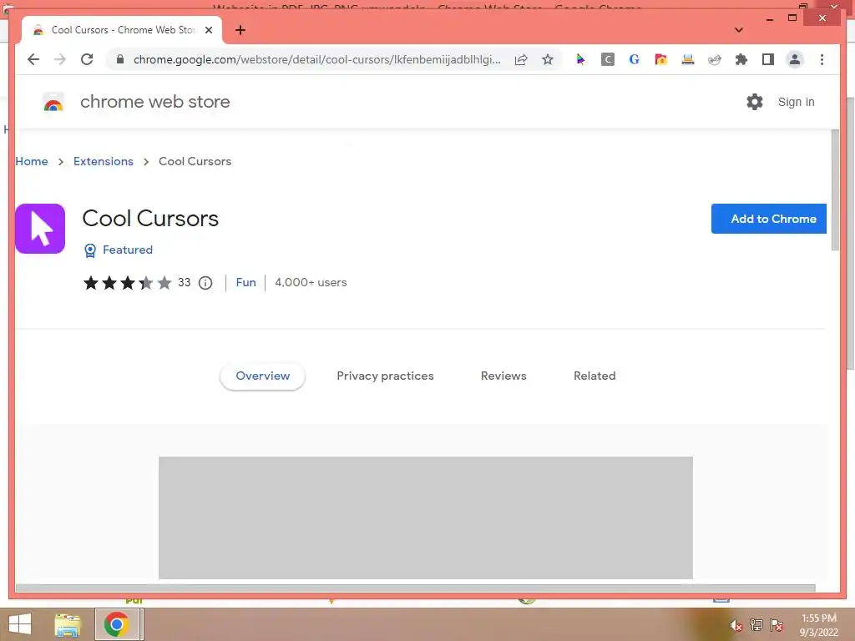855x641 pixels.
Task: Go to Extensions breadcrumb link
Action: 103,161
